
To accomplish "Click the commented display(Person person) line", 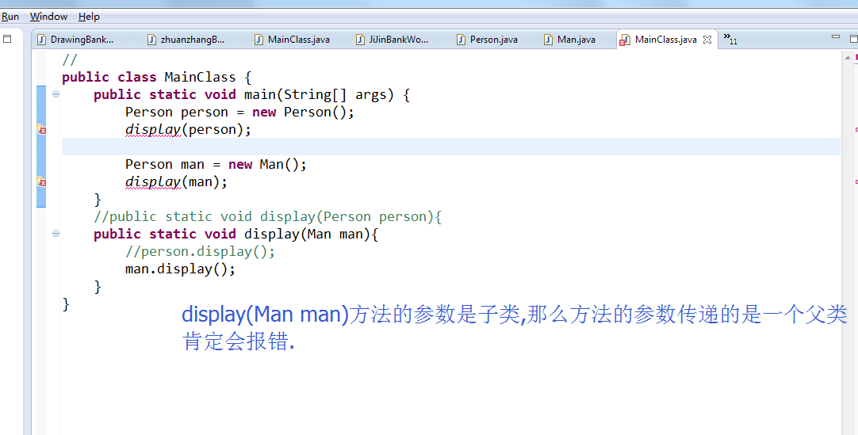I will click(267, 216).
